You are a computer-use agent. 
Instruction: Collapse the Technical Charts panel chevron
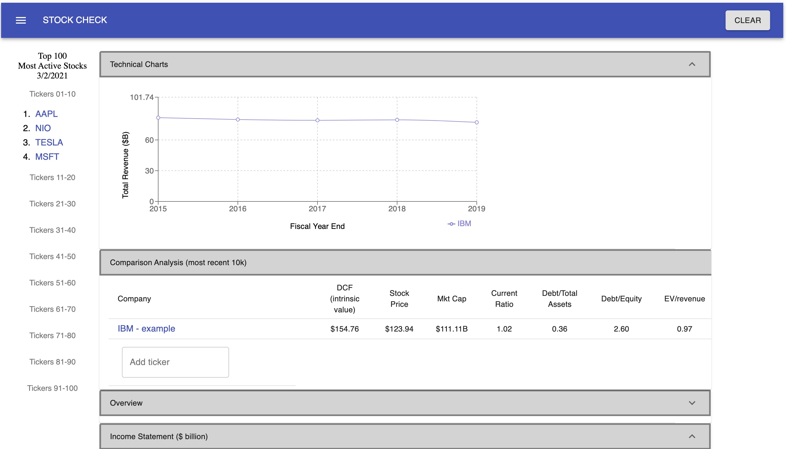692,64
